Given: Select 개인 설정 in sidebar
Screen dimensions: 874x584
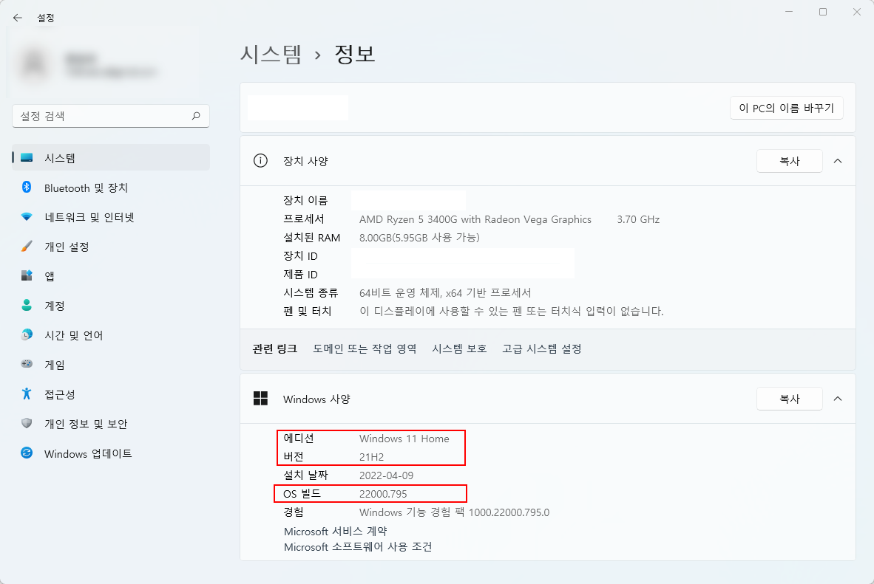Looking at the screenshot, I should click(111, 247).
